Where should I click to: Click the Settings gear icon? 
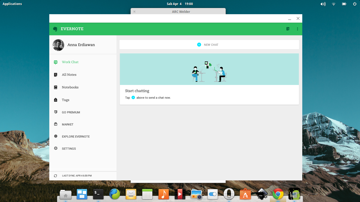click(x=56, y=148)
